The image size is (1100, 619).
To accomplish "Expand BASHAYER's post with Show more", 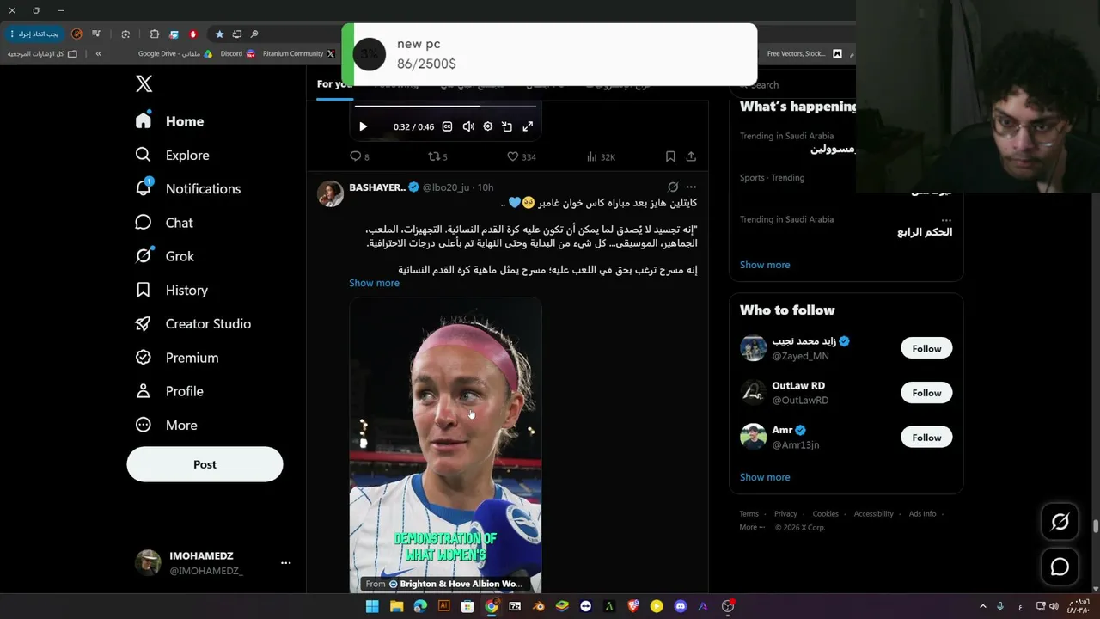I will [374, 283].
